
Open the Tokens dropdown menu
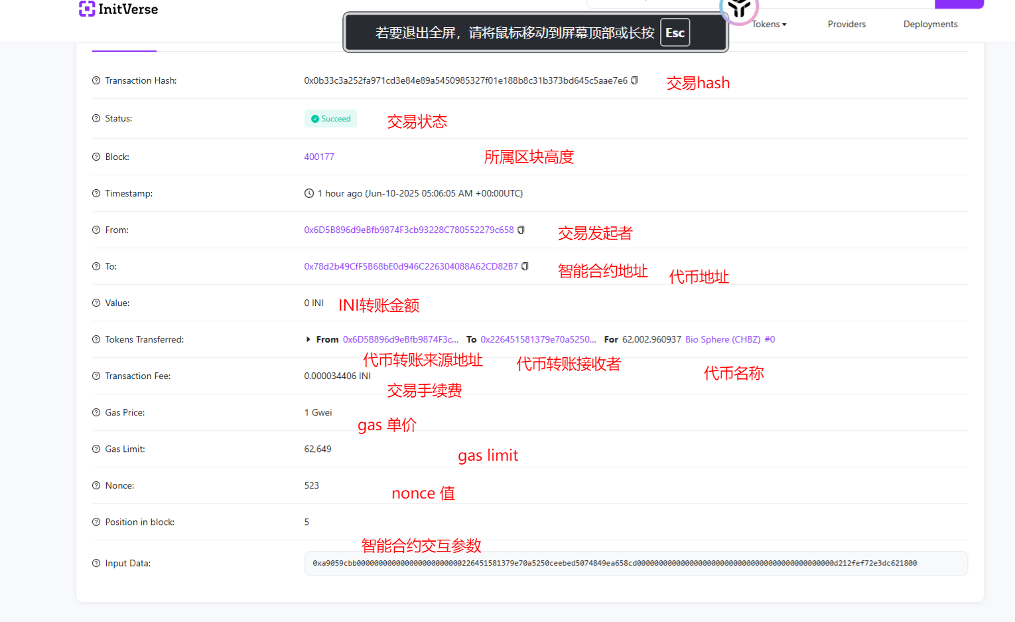coord(769,24)
